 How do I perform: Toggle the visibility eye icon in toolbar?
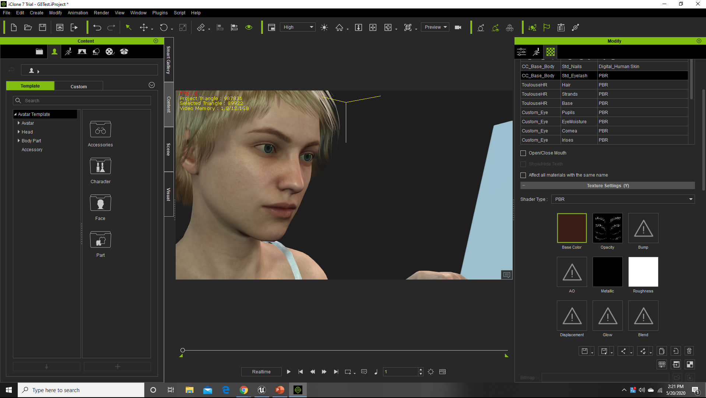point(249,28)
